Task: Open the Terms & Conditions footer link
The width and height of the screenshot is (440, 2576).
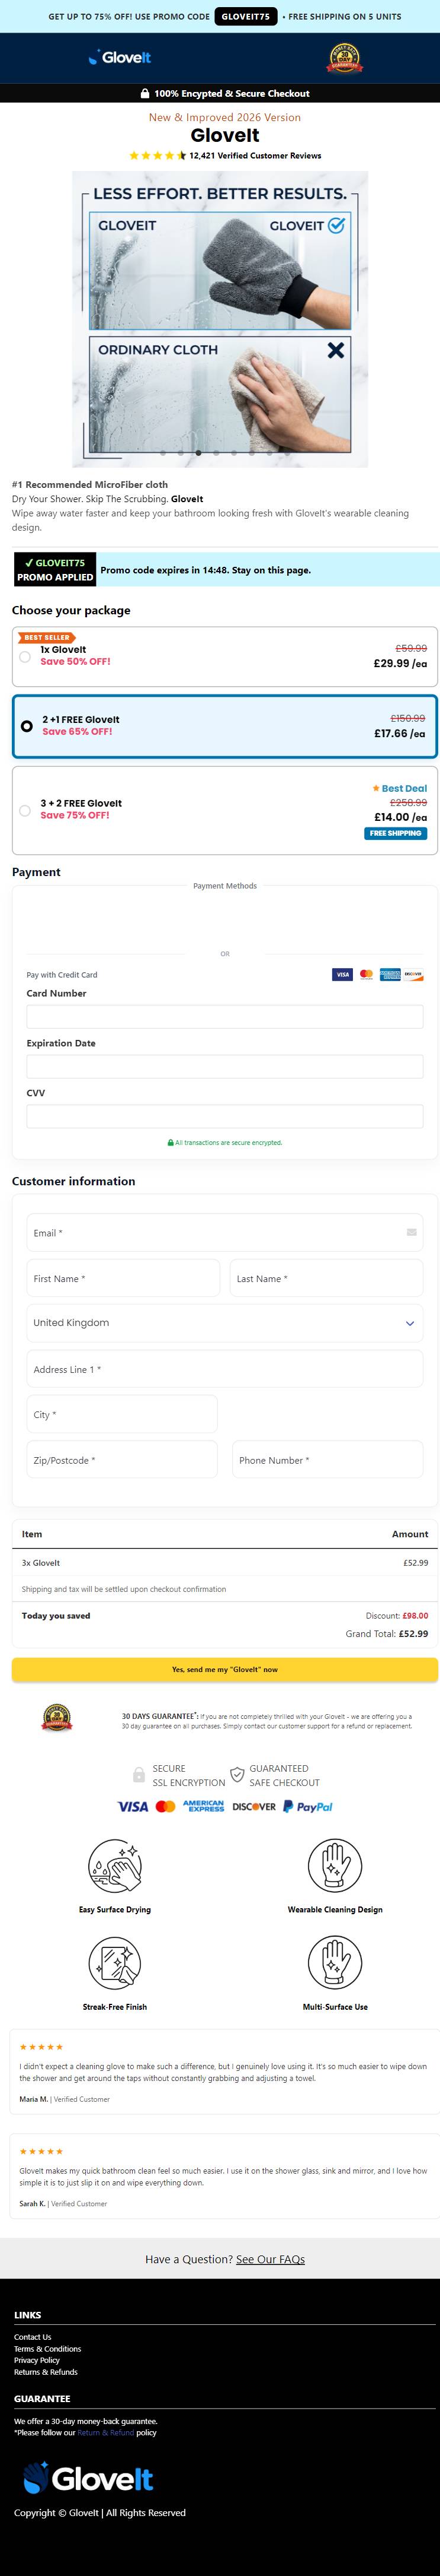Action: coord(48,2349)
